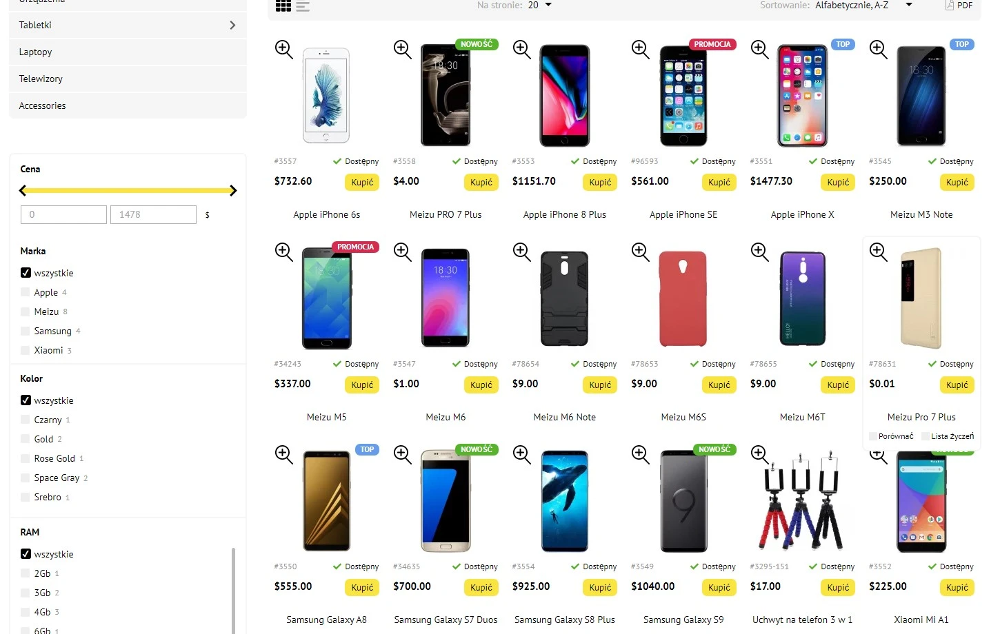This screenshot has width=1000, height=634.
Task: Click the maximum price field showing 1478
Action: [x=153, y=214]
